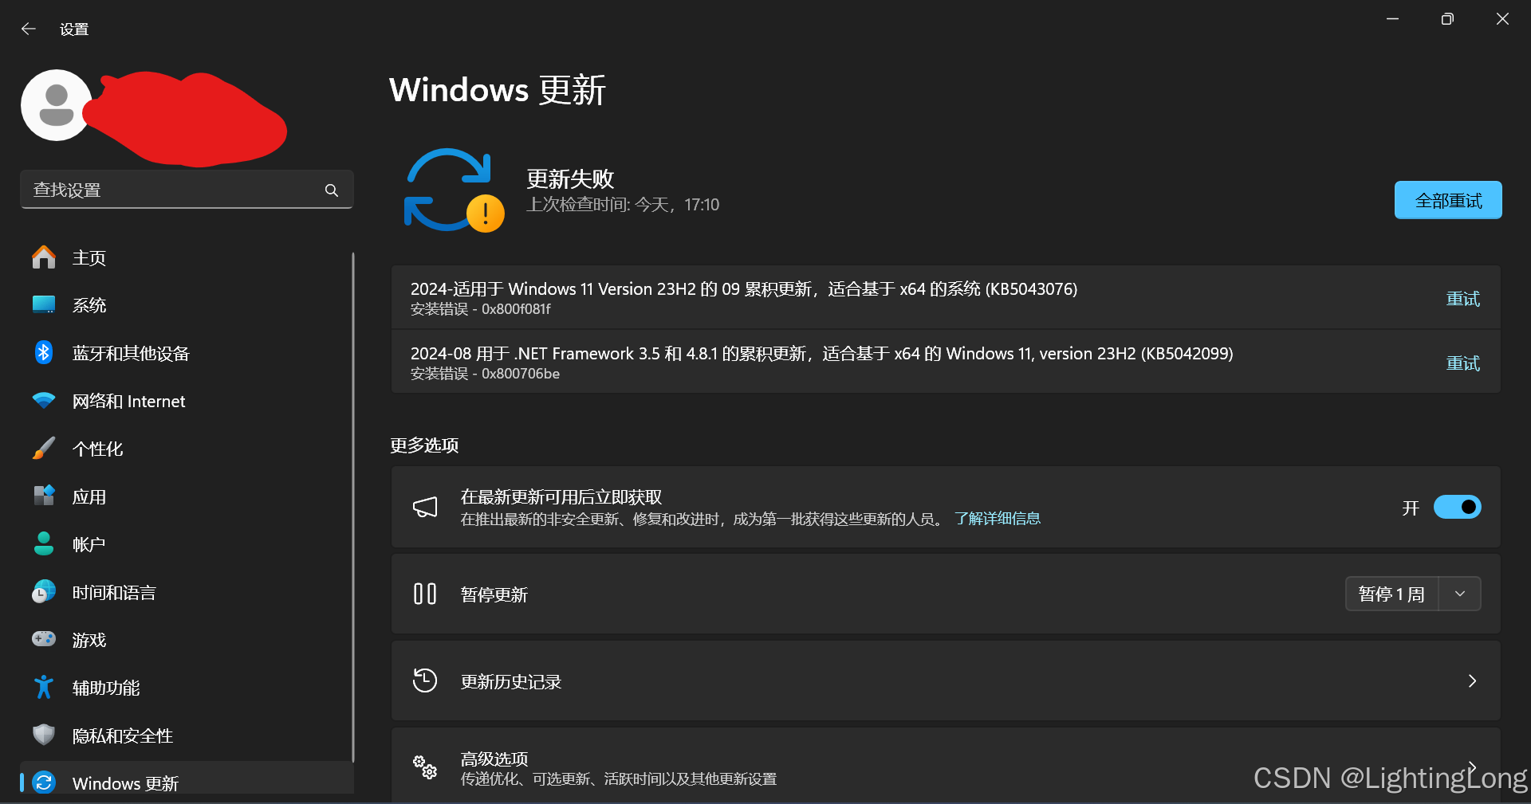Turn off get latest updates toggle
The image size is (1531, 804).
pos(1457,507)
